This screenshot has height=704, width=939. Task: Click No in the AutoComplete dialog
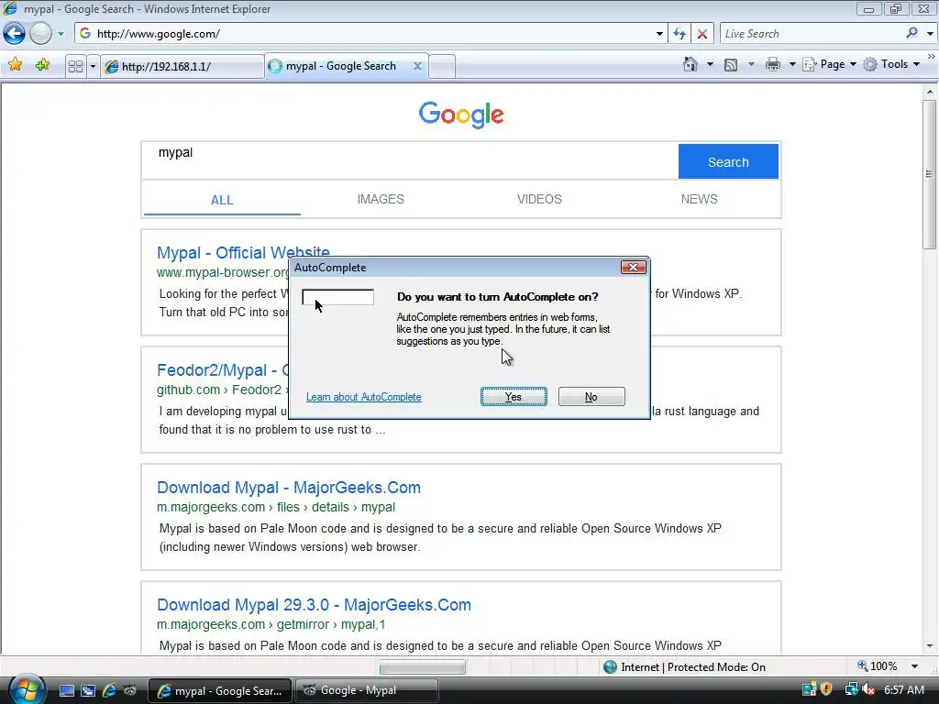pos(591,396)
